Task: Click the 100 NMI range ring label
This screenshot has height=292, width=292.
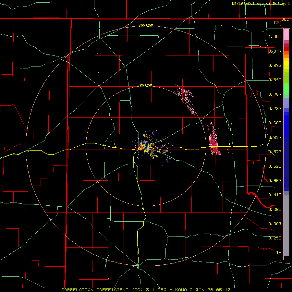Action: point(146,26)
